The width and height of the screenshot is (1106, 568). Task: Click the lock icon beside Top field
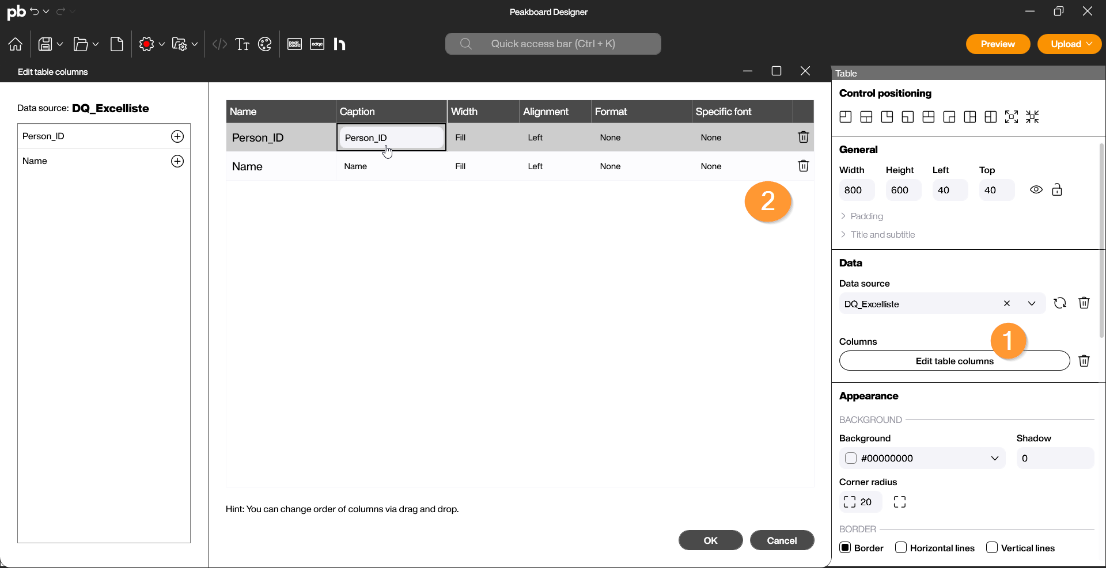tap(1057, 190)
